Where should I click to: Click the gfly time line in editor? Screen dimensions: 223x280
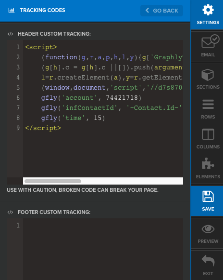click(x=73, y=118)
